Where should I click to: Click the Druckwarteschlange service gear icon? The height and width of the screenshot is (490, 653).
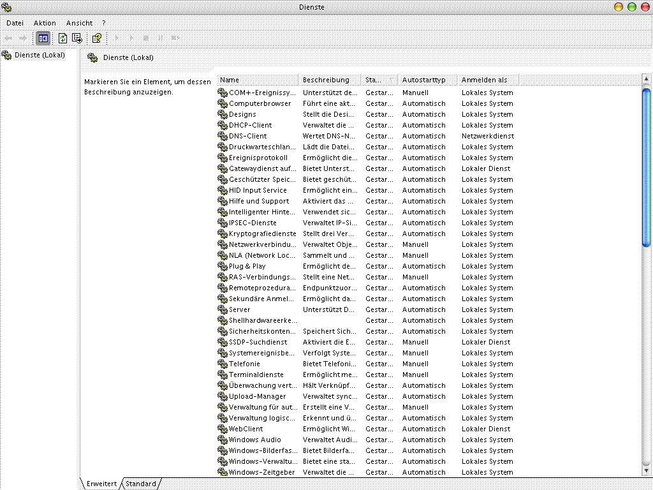tap(223, 147)
